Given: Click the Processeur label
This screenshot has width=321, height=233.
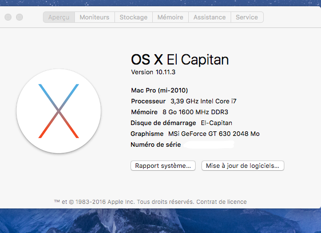Looking at the screenshot, I should coord(148,101).
